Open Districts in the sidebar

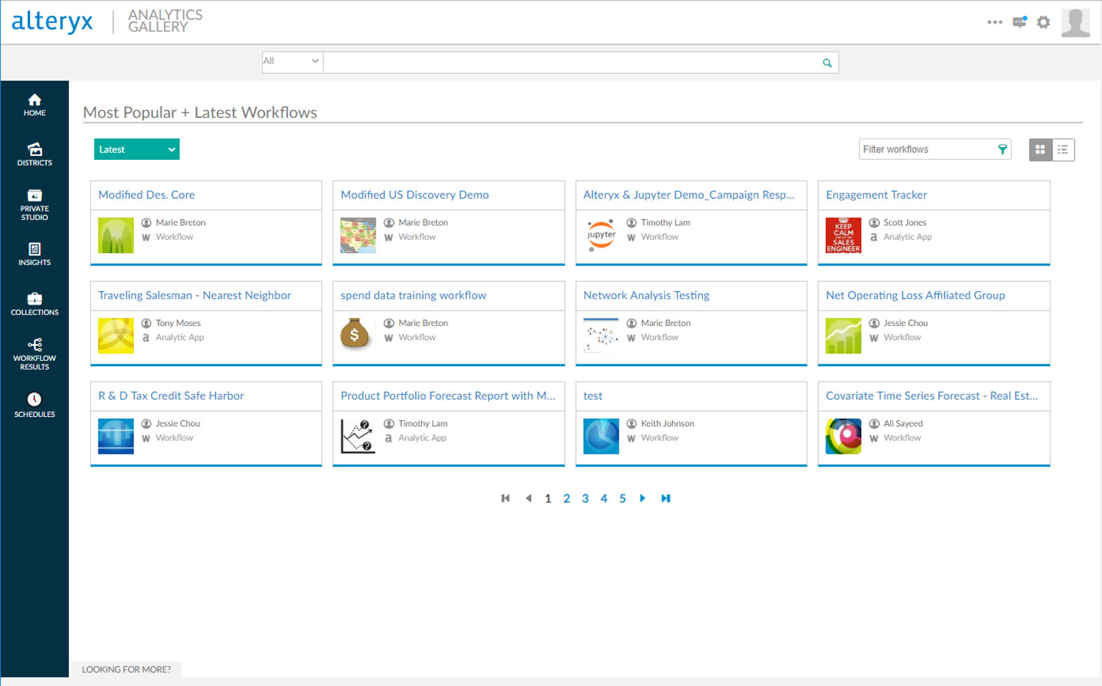[x=34, y=154]
